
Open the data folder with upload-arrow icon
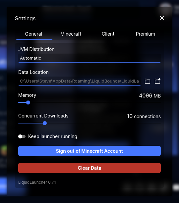click(157, 81)
